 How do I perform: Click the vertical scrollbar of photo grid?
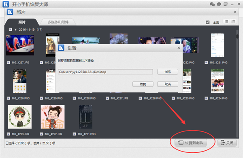tap(237, 84)
